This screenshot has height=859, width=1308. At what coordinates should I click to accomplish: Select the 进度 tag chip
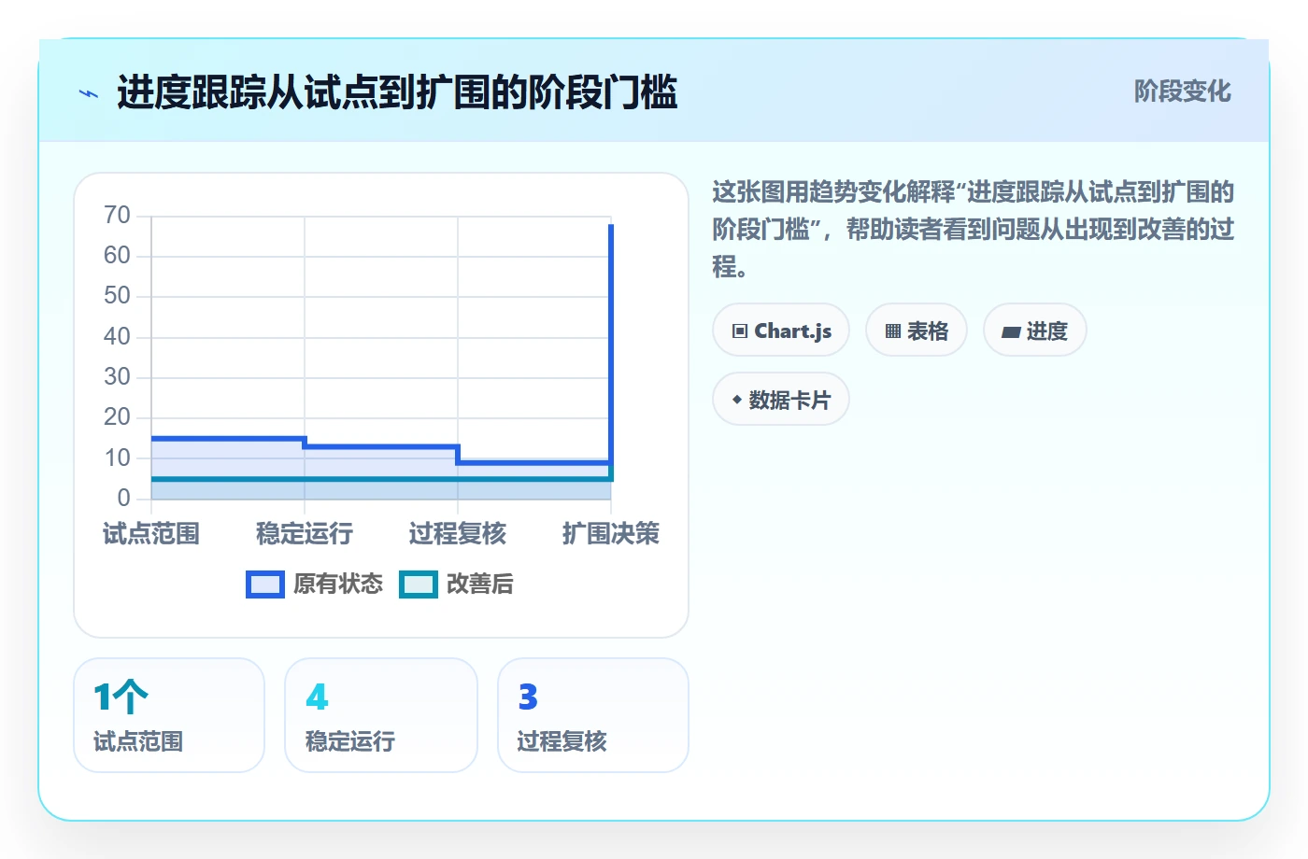click(x=1035, y=331)
